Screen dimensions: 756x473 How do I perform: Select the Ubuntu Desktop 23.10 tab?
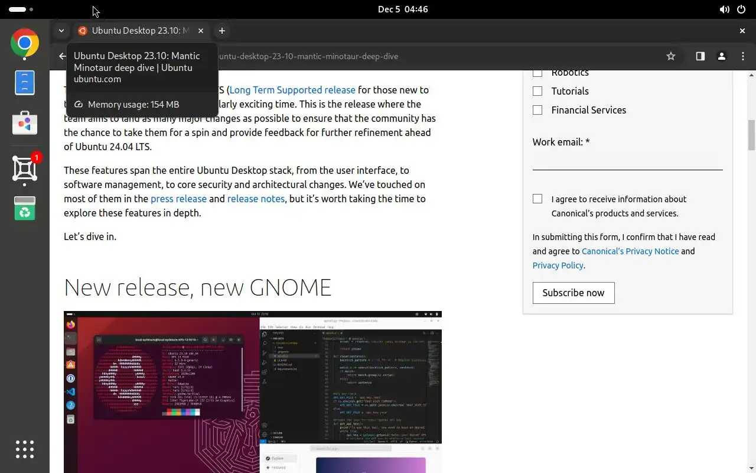click(140, 31)
